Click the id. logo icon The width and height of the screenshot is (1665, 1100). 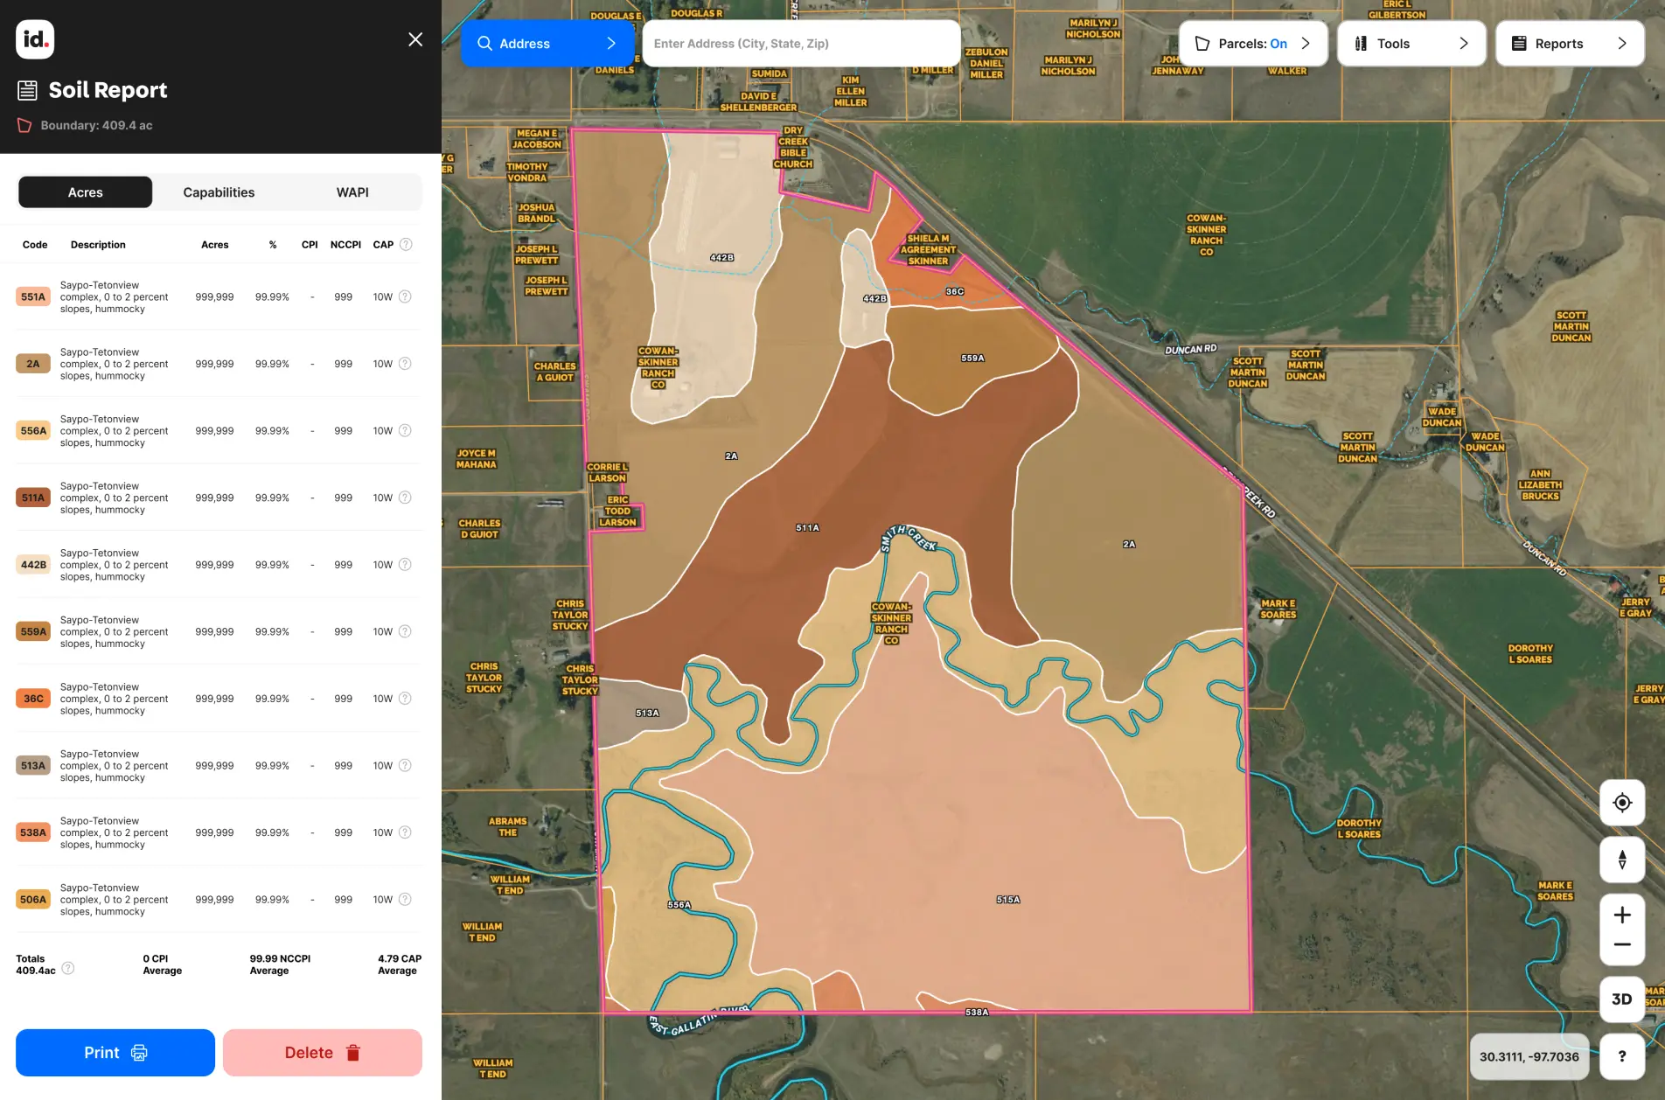(34, 38)
